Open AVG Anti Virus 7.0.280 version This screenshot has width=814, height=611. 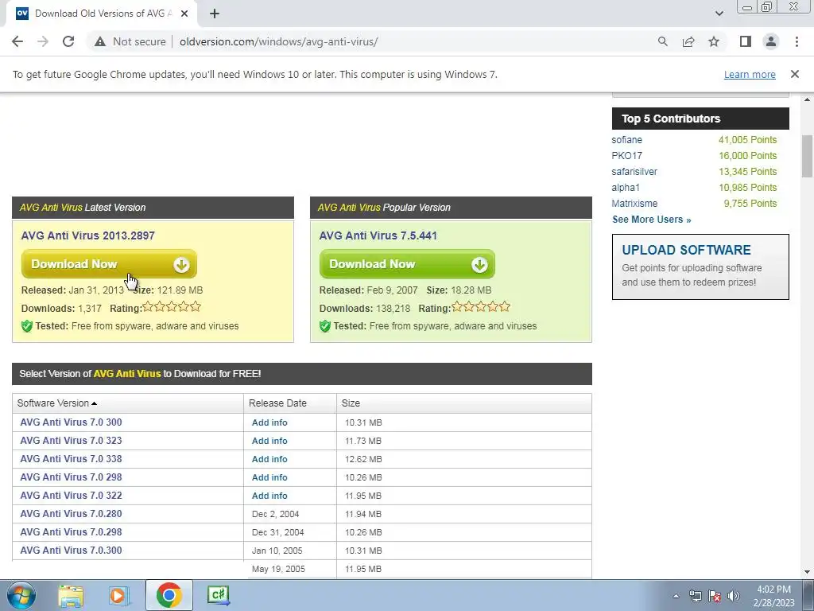pos(71,514)
